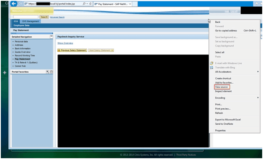Expand Encoding submenu arrow
This screenshot has width=263, height=159.
[x=258, y=98]
